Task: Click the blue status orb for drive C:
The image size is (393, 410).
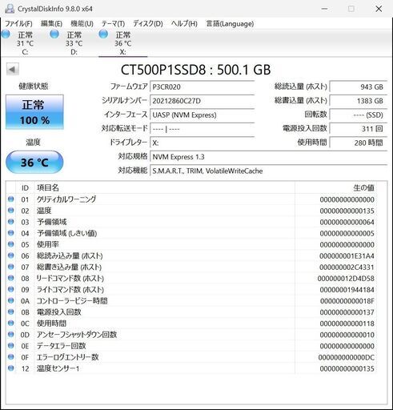Action: click(6, 34)
